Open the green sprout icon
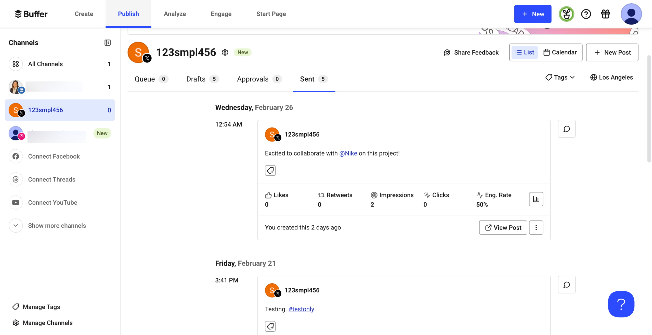 [566, 14]
